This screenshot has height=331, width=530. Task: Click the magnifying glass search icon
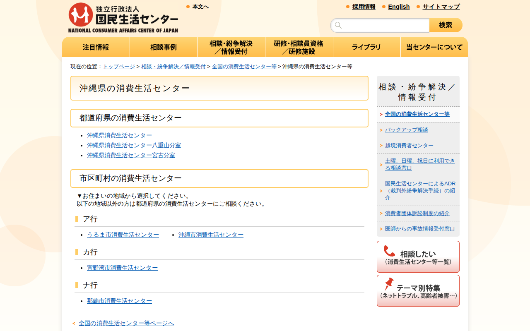pos(338,25)
